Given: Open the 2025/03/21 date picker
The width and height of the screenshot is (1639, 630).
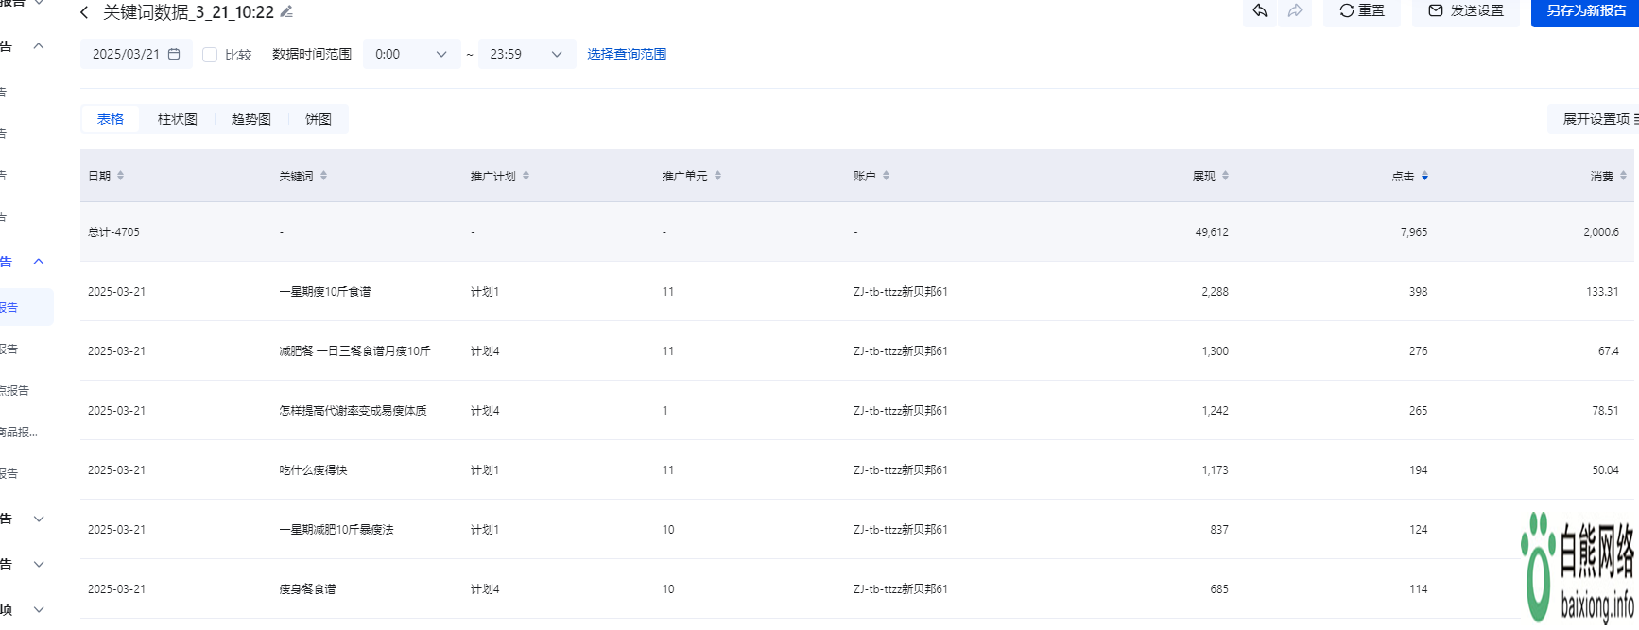Looking at the screenshot, I should [x=136, y=55].
